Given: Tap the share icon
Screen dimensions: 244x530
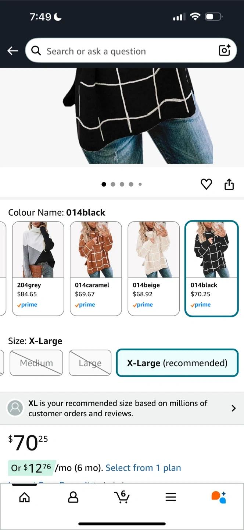Looking at the screenshot, I should (229, 184).
